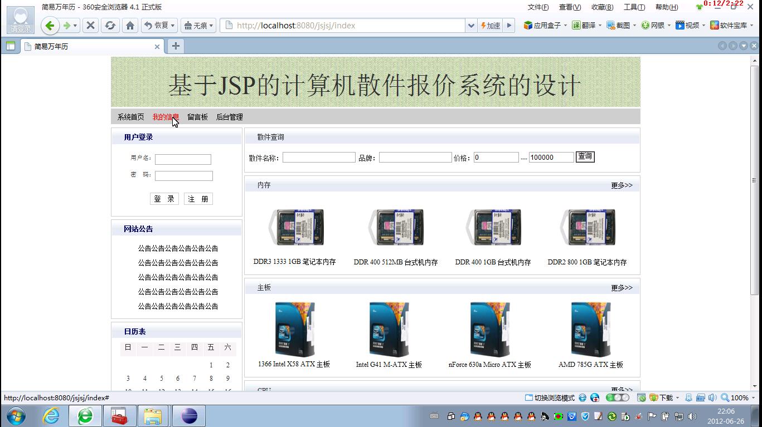Click the minimum price field showing 0

tap(496, 158)
